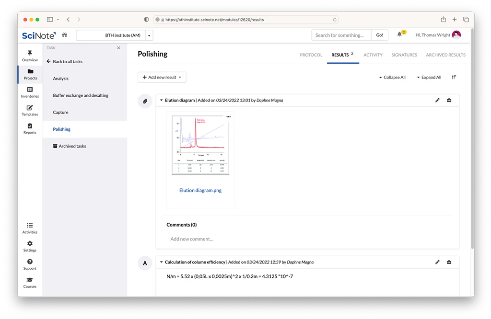Switch to the Archived Results tab
The image size is (491, 319).
pos(445,55)
